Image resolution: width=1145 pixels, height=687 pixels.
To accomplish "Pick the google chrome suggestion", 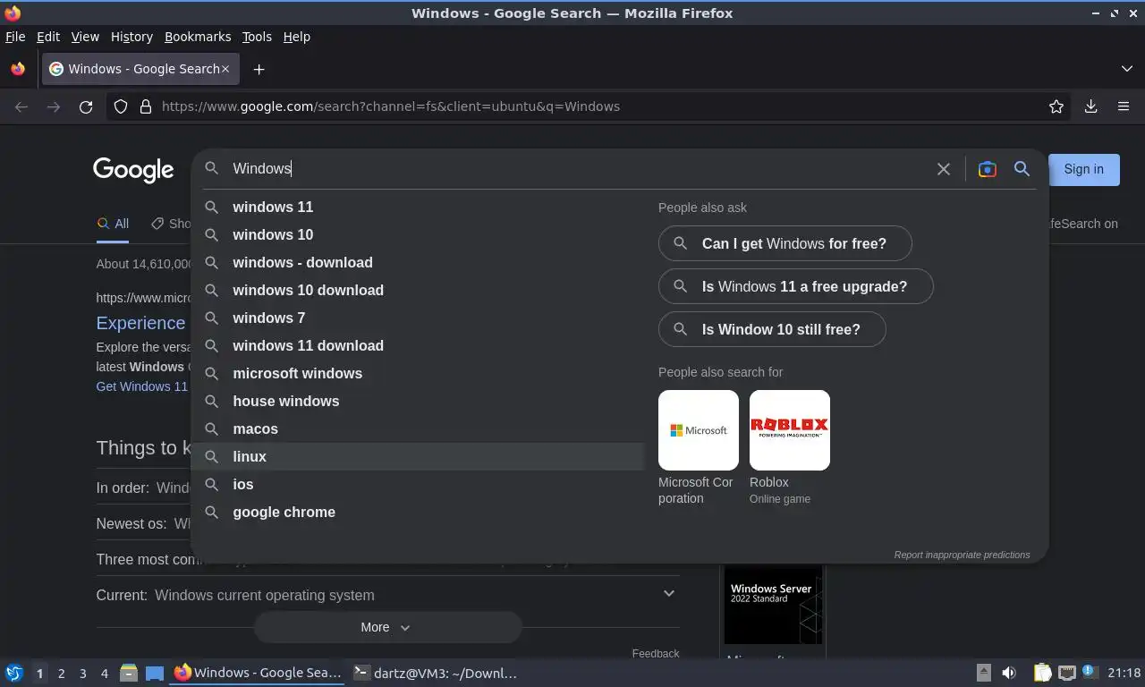I will (418, 512).
